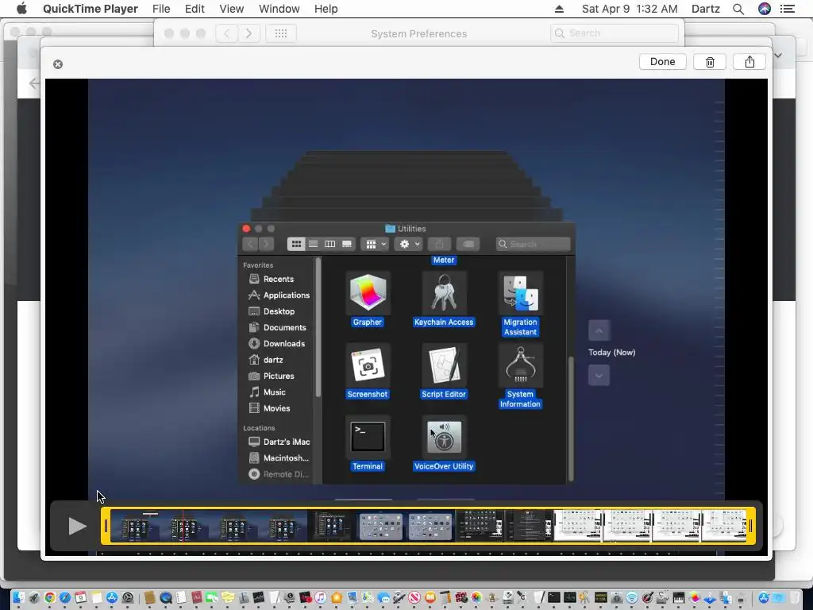This screenshot has width=813, height=610.
Task: Open Google Chrome from the Dock
Action: tap(50, 597)
